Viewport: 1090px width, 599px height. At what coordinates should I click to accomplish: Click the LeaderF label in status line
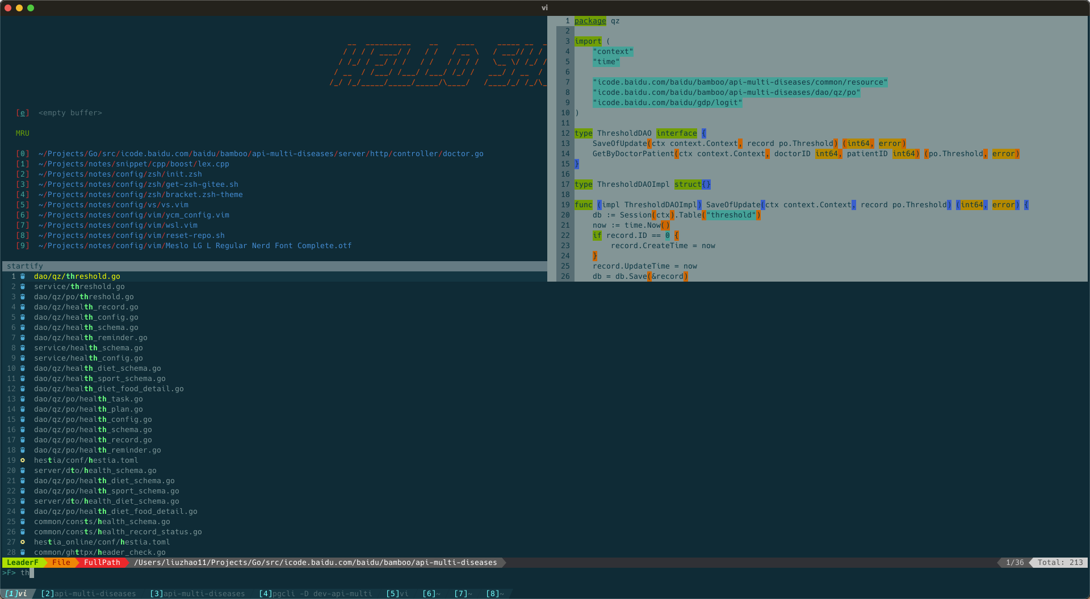23,563
